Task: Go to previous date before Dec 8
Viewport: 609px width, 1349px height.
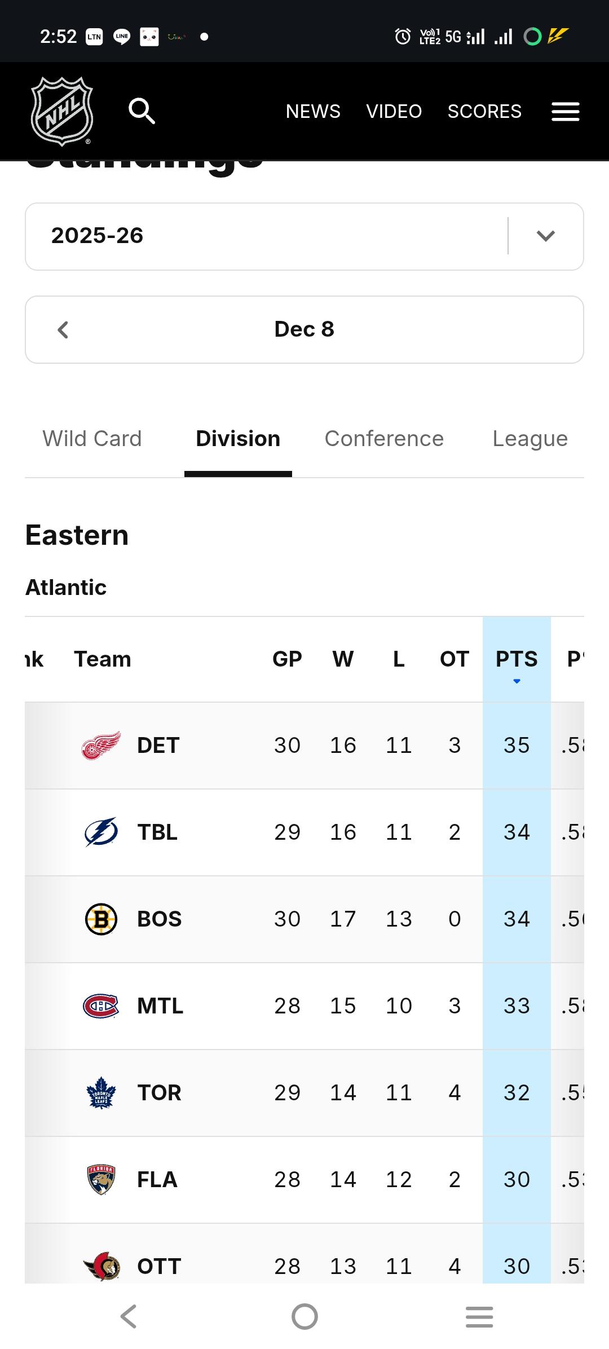Action: pos(63,330)
